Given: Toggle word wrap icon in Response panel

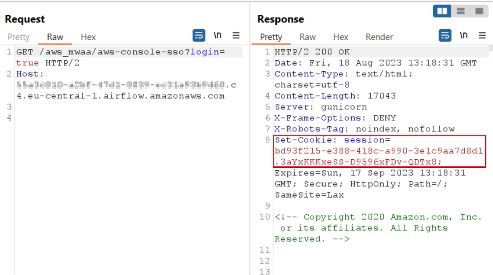Looking at the screenshot, I should click(445, 35).
